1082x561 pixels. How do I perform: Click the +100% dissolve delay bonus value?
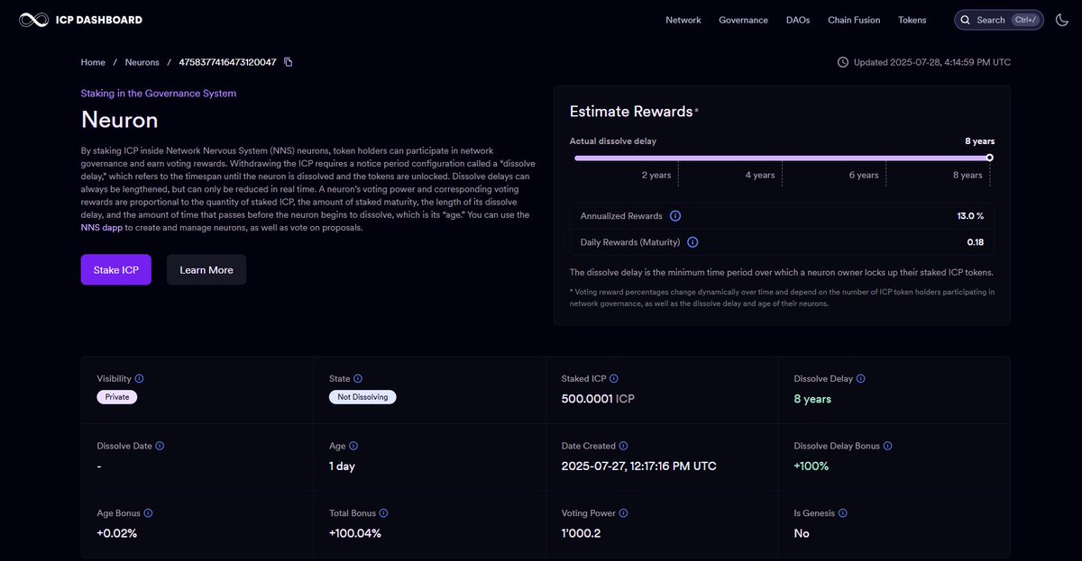(811, 466)
